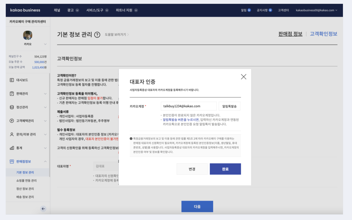
Task: Click the 알림톡발송 button
Action: 230,106
